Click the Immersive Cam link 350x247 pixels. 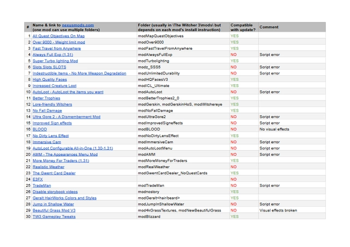click(46, 142)
